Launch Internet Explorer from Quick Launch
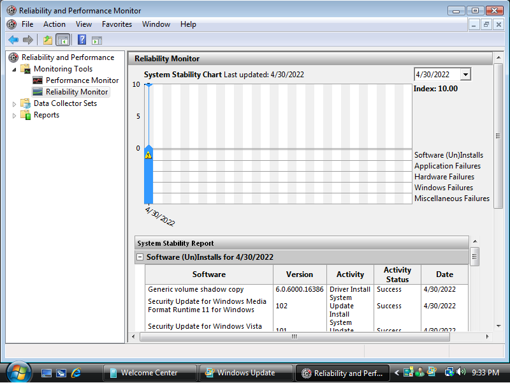 [76, 373]
